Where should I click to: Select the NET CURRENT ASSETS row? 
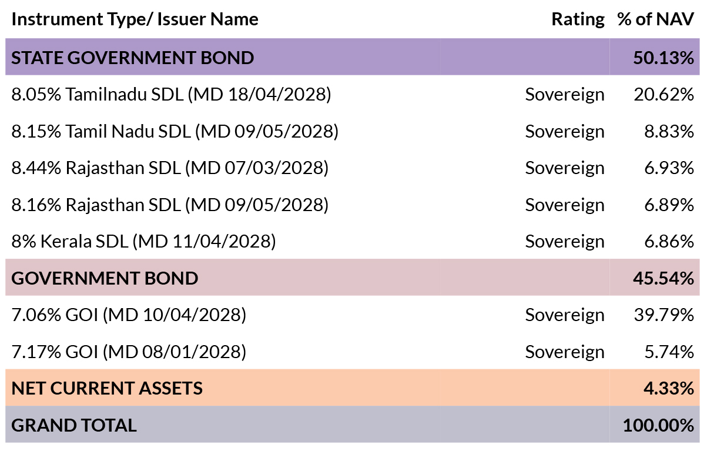353,388
